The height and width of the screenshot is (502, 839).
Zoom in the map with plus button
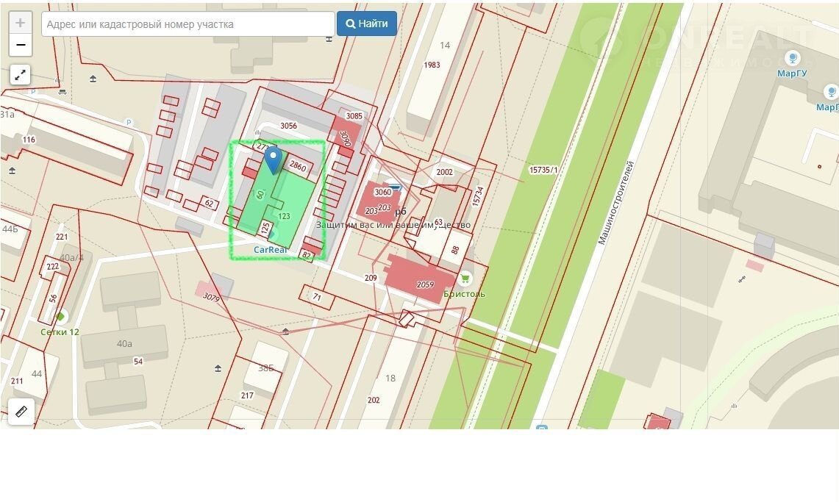click(21, 23)
